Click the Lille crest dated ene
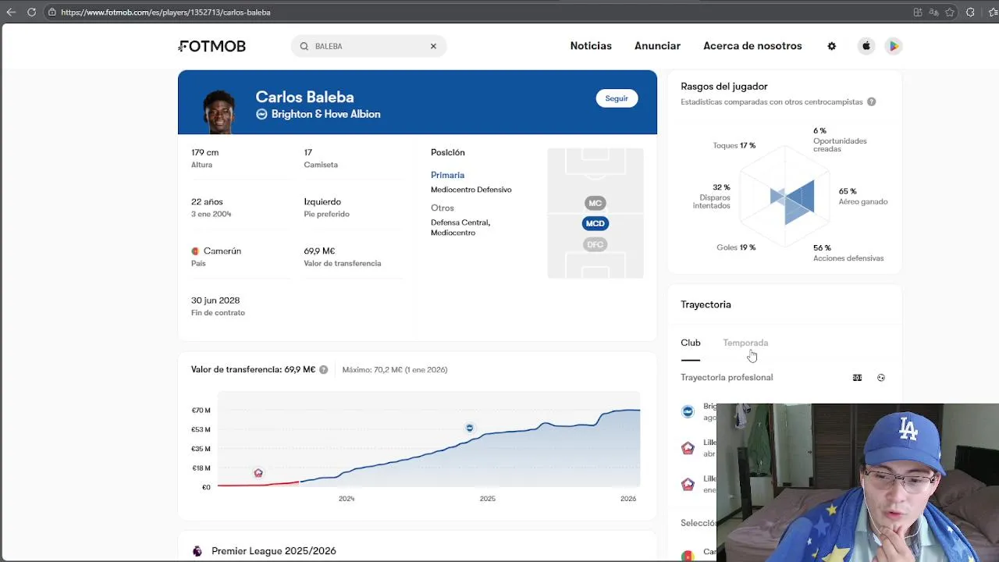The width and height of the screenshot is (999, 562). pyautogui.click(x=688, y=484)
